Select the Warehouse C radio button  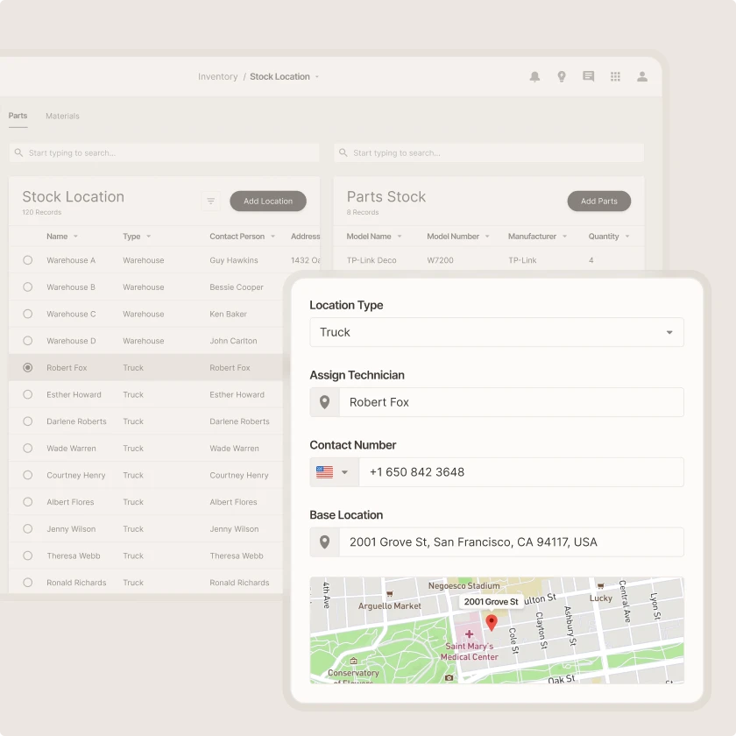(28, 314)
